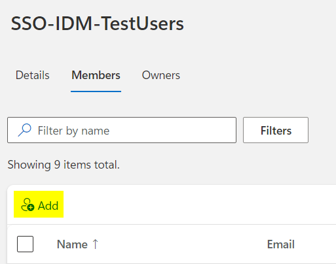Focus the Filter by name field

122,130
